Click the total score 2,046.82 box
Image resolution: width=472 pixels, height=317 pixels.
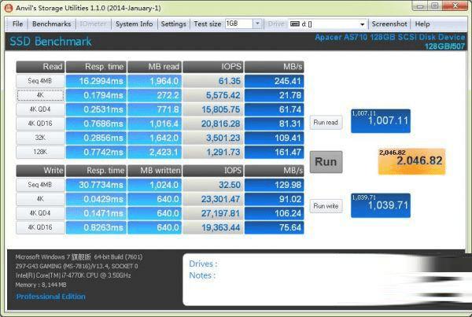(411, 161)
